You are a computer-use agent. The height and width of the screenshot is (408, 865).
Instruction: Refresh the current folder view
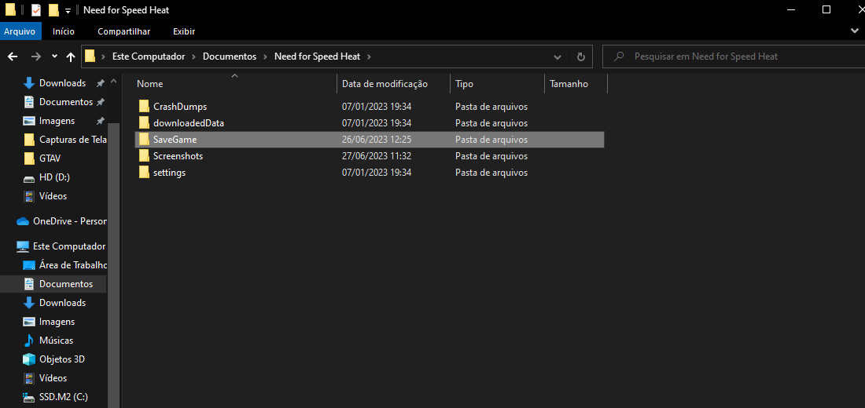[x=581, y=56]
